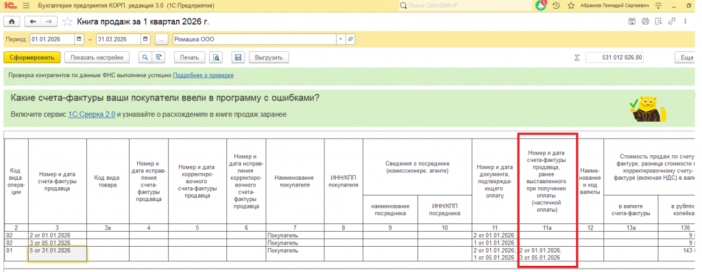Open notifications bell with badge
702x272 pixels.
coord(542,5)
